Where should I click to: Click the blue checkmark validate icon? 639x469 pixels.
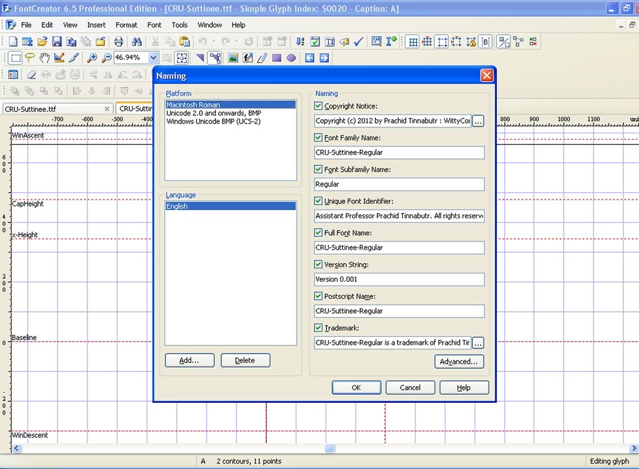click(x=359, y=42)
